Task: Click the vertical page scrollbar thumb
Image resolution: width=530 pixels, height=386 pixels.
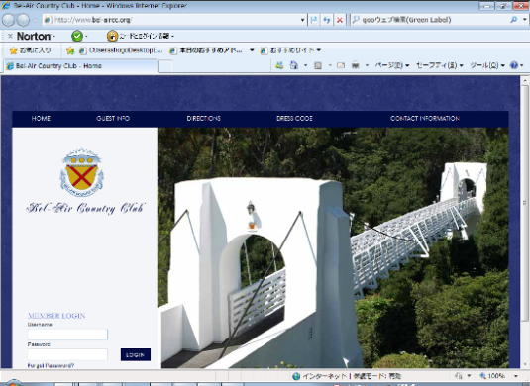Action: click(525, 203)
